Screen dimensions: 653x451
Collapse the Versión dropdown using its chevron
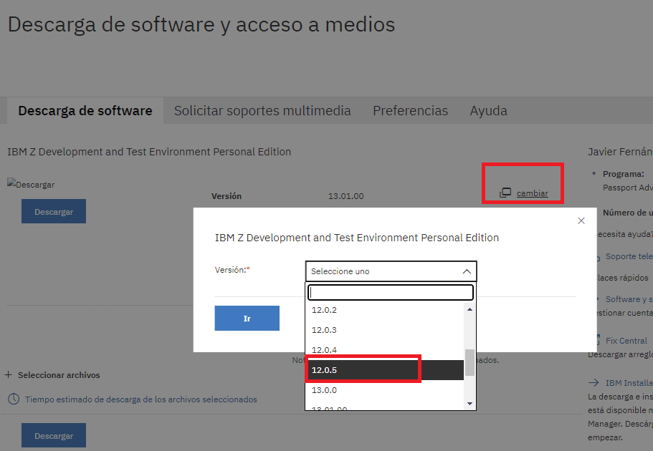(x=466, y=271)
